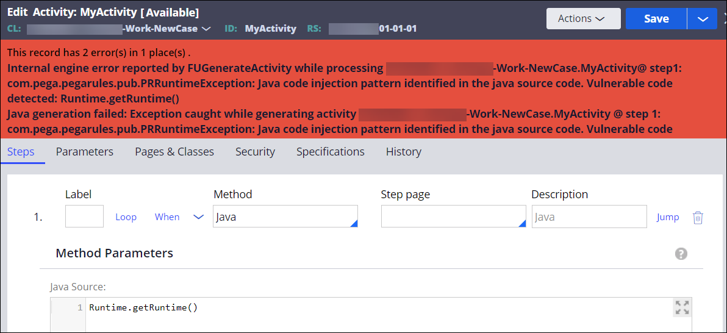Open the Save button dropdown arrow
The width and height of the screenshot is (727, 333).
click(703, 19)
